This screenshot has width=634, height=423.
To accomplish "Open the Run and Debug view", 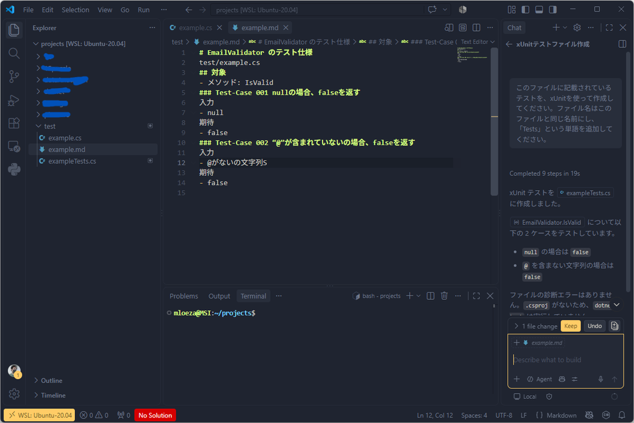I will (x=14, y=100).
